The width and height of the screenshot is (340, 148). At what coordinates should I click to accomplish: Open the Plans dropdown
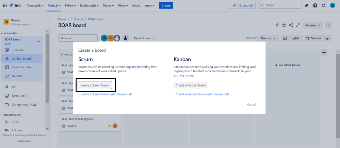123,6
